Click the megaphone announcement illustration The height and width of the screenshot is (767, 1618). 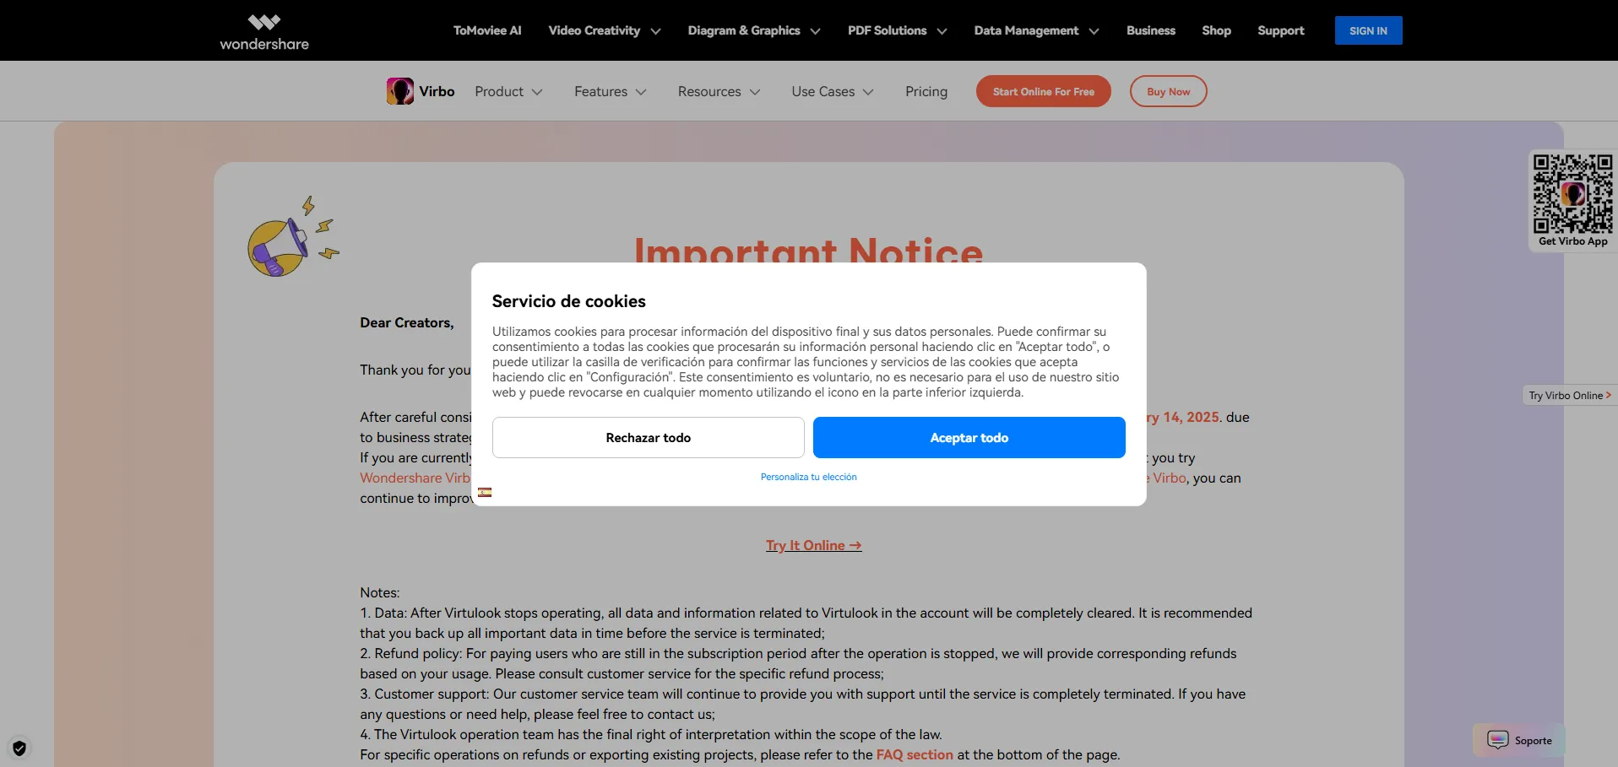click(291, 238)
